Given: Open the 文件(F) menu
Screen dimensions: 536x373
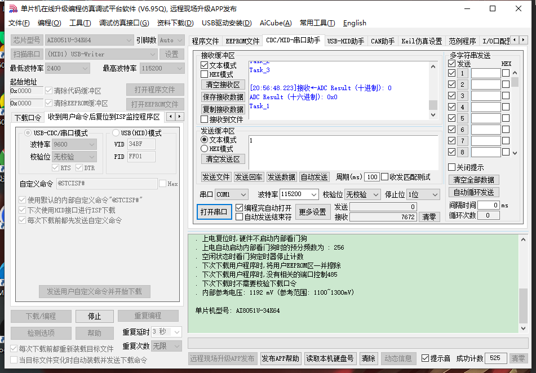Looking at the screenshot, I should coord(19,23).
